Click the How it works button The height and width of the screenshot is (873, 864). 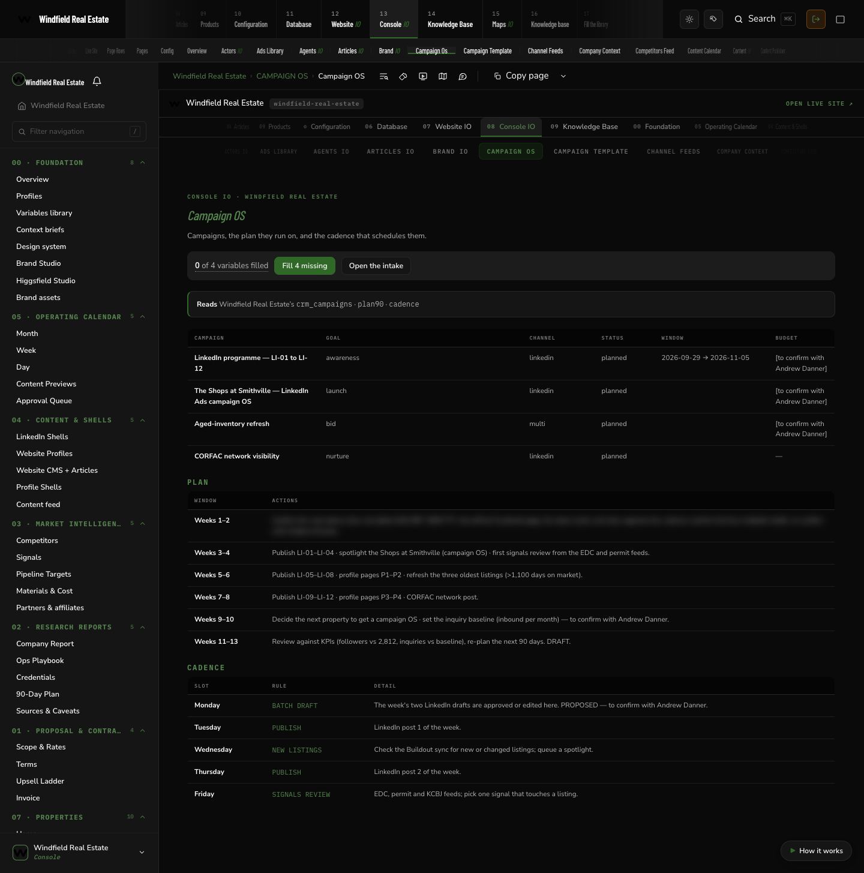point(816,851)
